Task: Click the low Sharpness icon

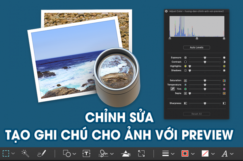Action: (x=185, y=103)
